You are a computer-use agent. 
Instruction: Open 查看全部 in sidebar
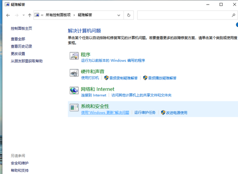18,39
